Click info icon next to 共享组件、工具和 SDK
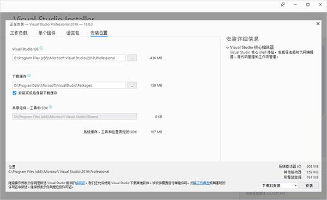The height and width of the screenshot is (200, 327). [x=51, y=107]
